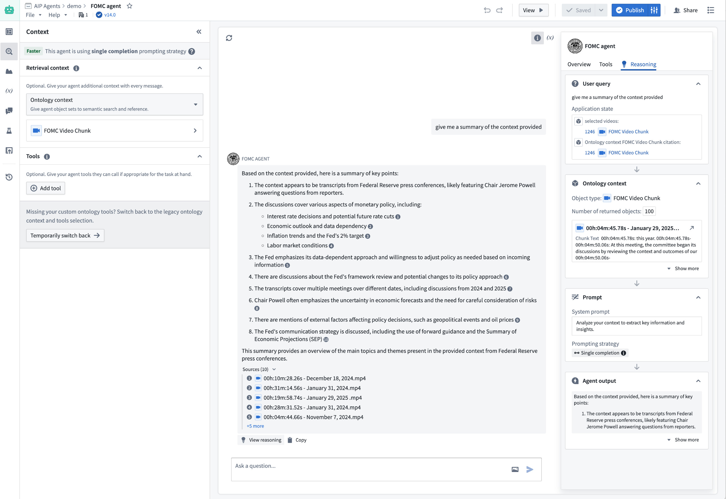Open the Ontology context dropdown
This screenshot has height=499, width=726.
pos(195,104)
